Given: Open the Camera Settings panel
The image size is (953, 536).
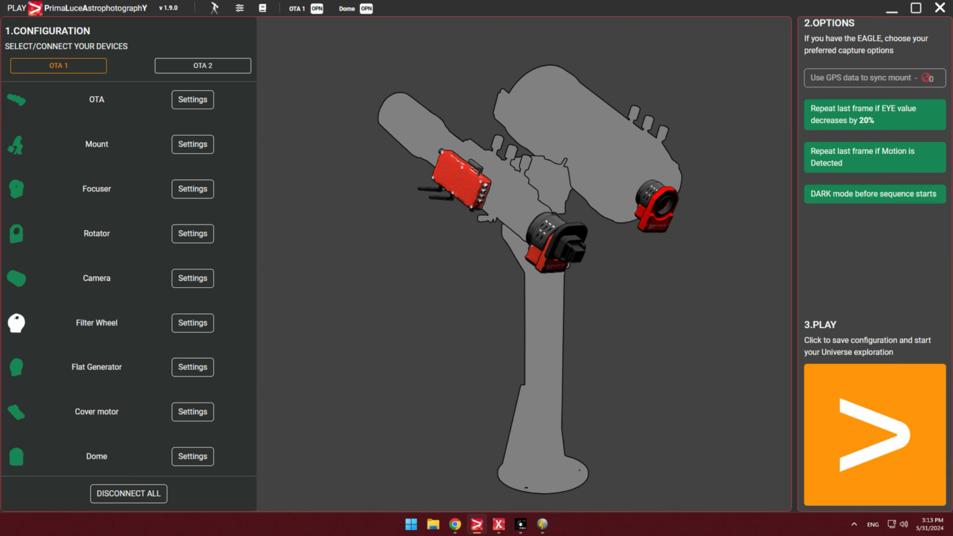Looking at the screenshot, I should point(192,278).
